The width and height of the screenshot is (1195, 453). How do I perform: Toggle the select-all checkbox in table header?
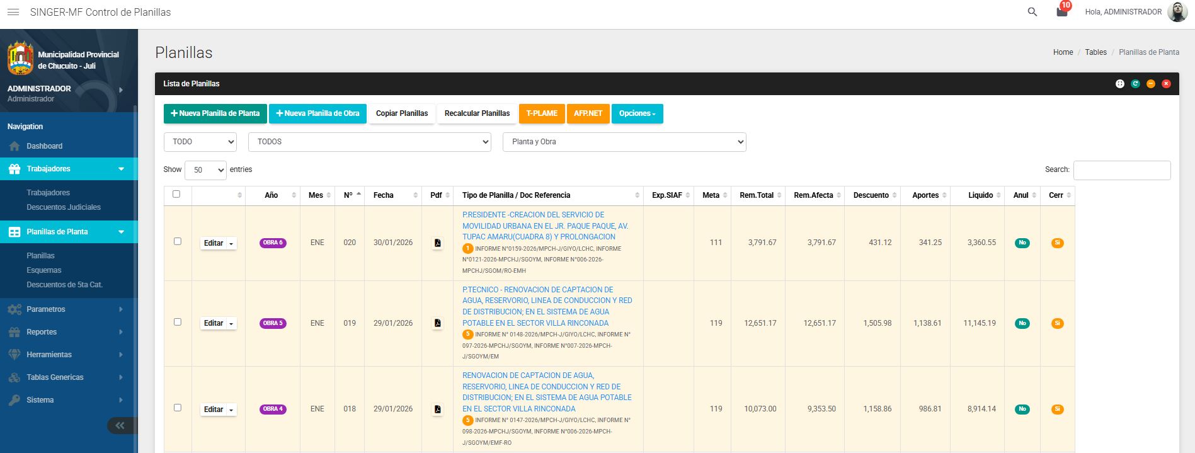click(176, 194)
